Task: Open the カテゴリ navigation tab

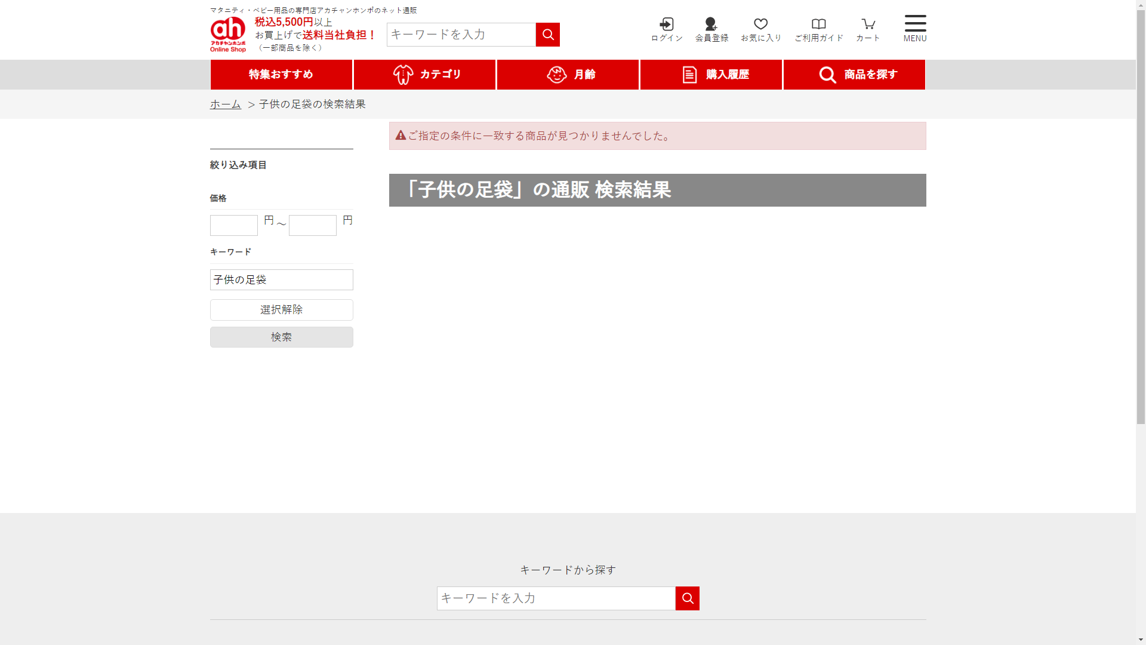Action: pyautogui.click(x=424, y=75)
